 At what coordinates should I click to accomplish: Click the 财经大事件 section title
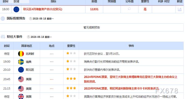point(15,37)
